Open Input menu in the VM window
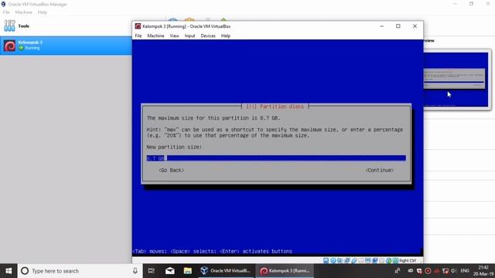The width and height of the screenshot is (495, 278). tap(189, 36)
